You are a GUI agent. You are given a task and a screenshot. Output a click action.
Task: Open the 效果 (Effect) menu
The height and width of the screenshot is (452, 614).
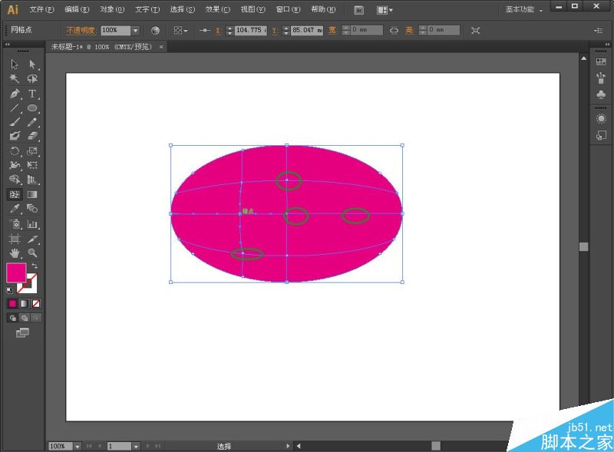tap(218, 9)
